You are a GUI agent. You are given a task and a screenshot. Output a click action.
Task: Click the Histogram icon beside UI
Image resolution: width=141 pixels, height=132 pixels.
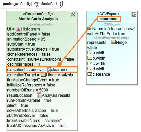[19, 29]
